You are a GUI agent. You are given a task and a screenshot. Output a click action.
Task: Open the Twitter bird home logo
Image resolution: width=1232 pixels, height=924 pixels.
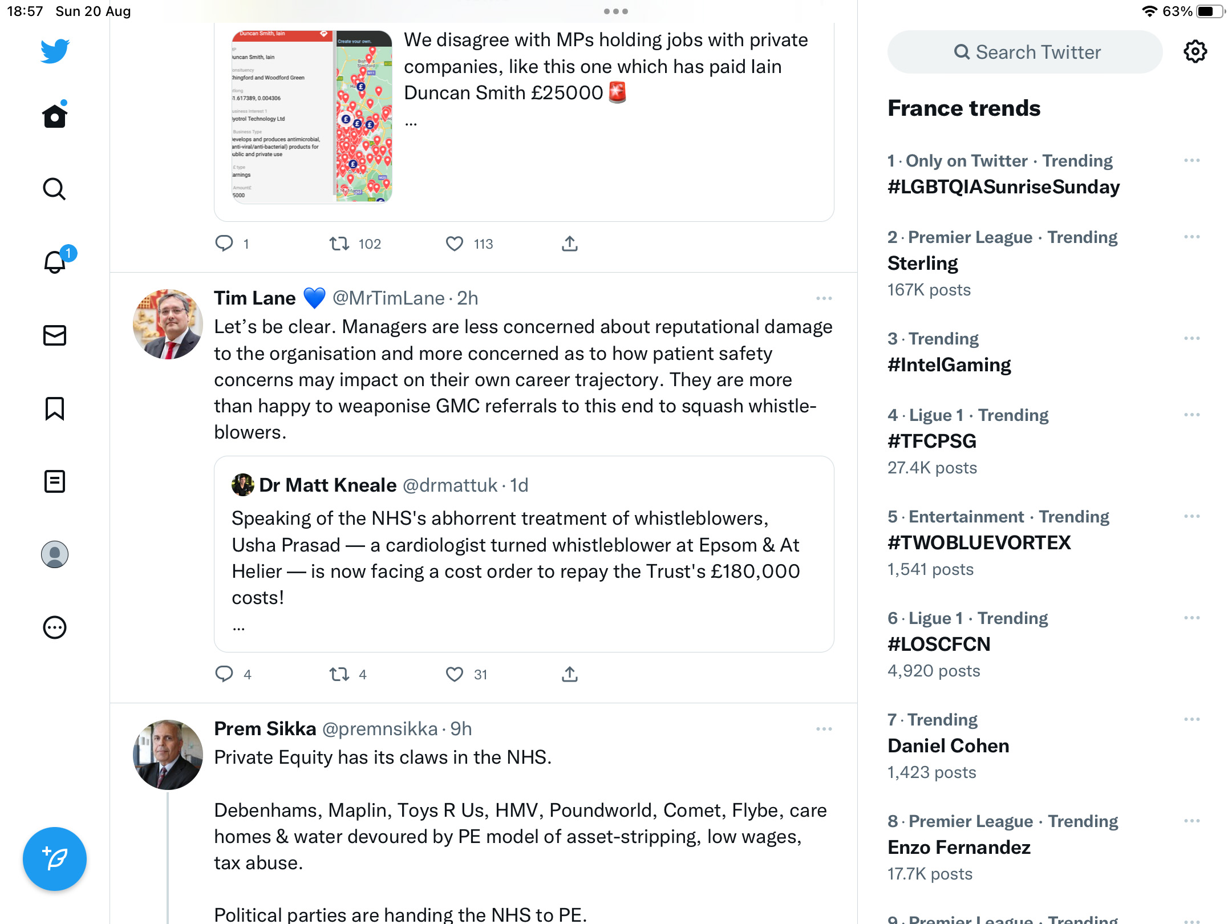(x=55, y=51)
